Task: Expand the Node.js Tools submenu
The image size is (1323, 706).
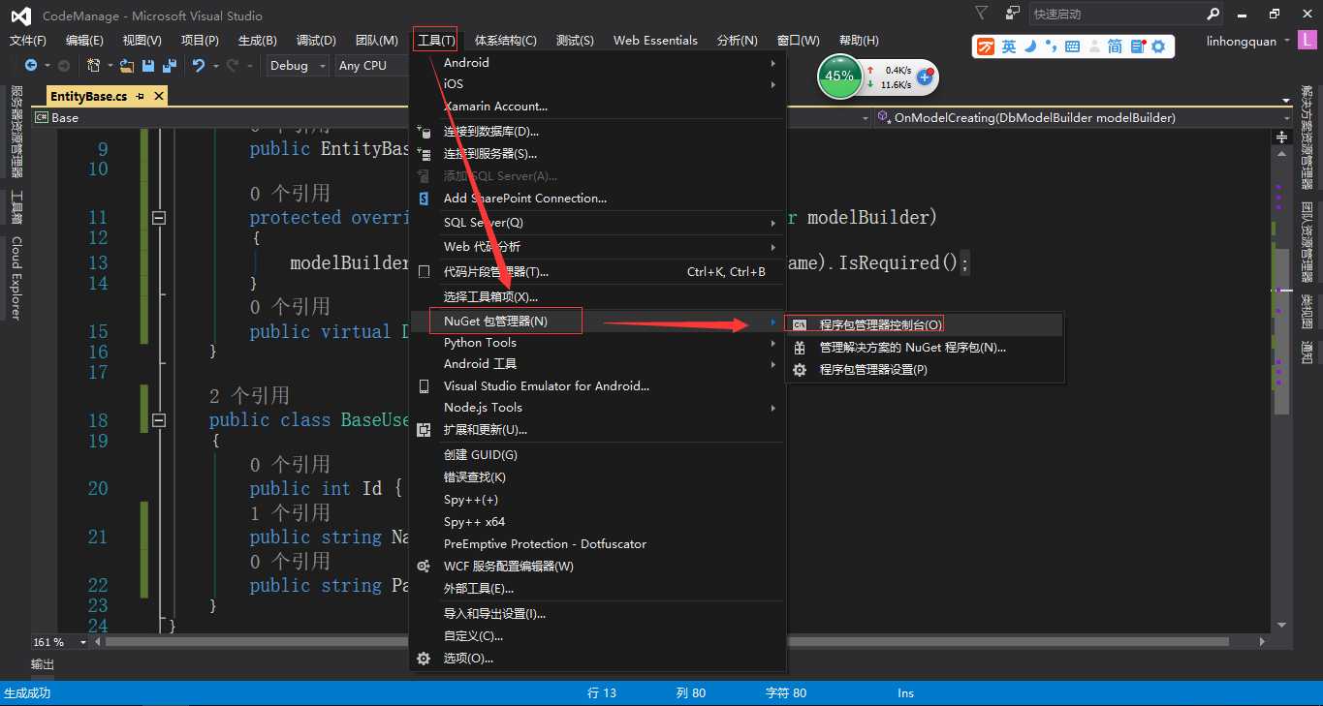Action: (598, 408)
